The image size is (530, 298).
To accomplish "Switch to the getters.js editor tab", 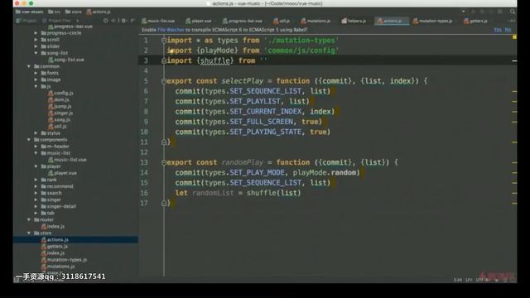I will (475, 21).
